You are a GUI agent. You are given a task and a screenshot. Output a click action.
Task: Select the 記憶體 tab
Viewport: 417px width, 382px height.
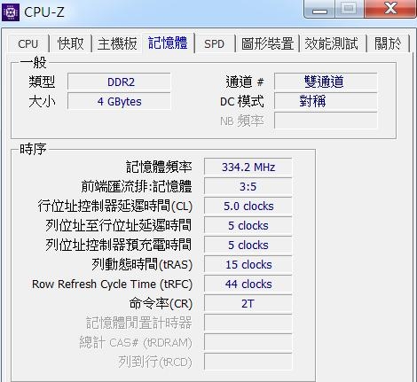(x=168, y=43)
